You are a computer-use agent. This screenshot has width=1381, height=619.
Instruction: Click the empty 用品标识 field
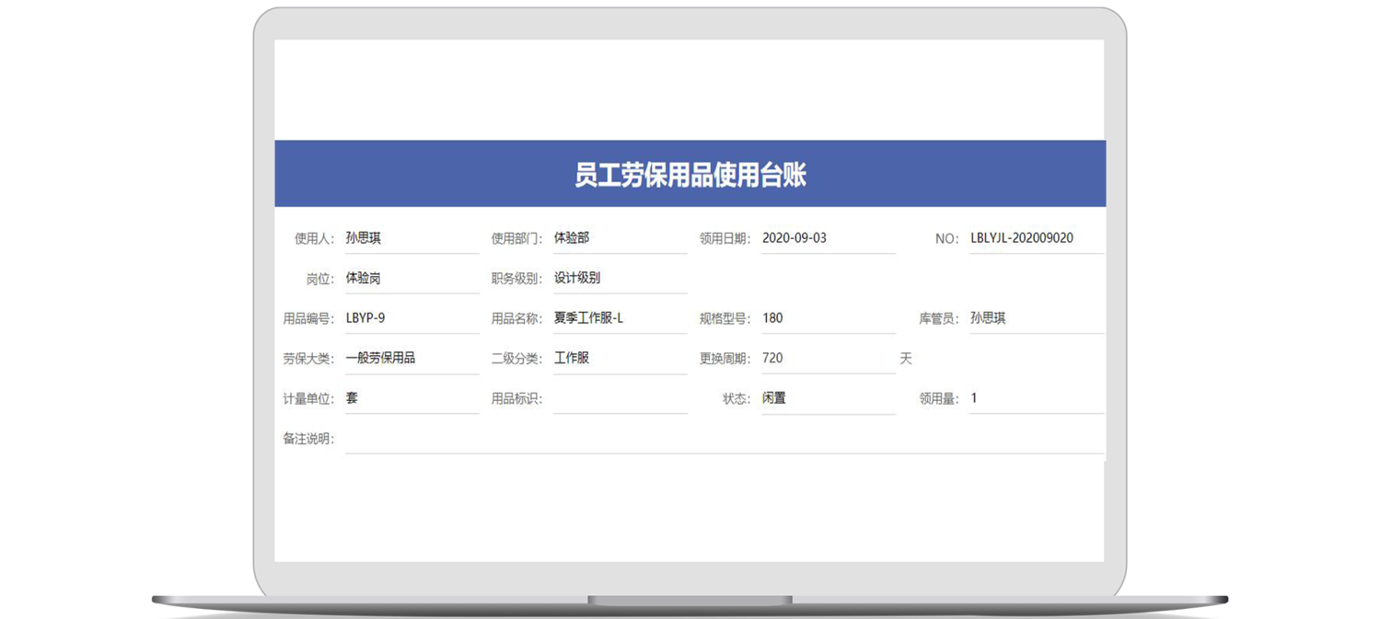coord(620,399)
